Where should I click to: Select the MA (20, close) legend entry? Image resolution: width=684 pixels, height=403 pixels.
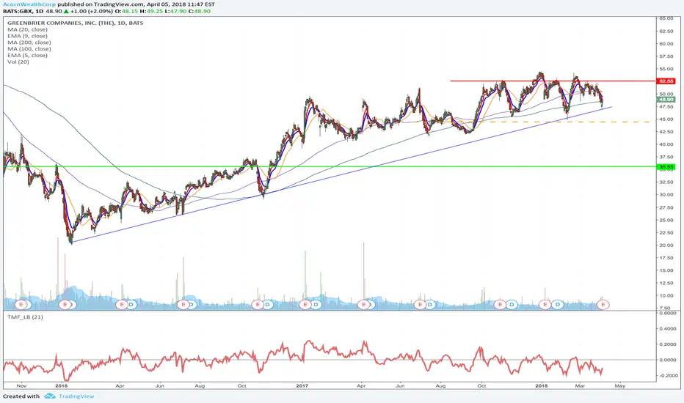pos(27,29)
